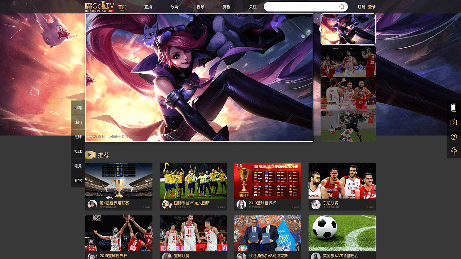Open the 欧冠切西尔VS阿甲克斯 signing ceremony thumbnail
This screenshot has width=461, height=259.
pyautogui.click(x=268, y=233)
